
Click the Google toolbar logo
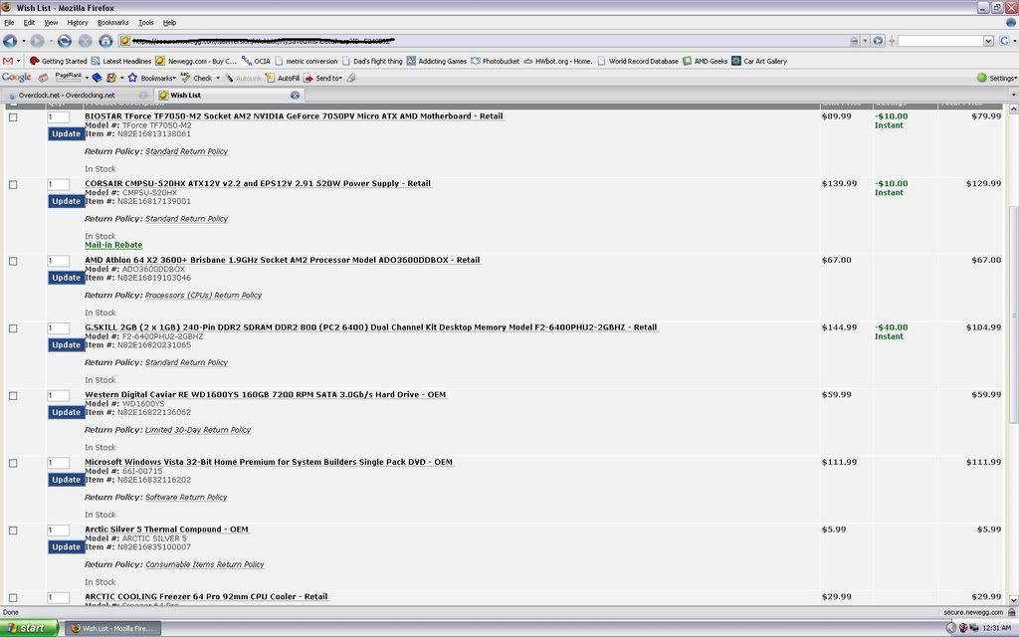click(16, 78)
